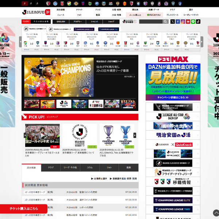Click chevron on 明治安田のJ活 banner
This screenshot has width=219, height=219.
(198, 135)
